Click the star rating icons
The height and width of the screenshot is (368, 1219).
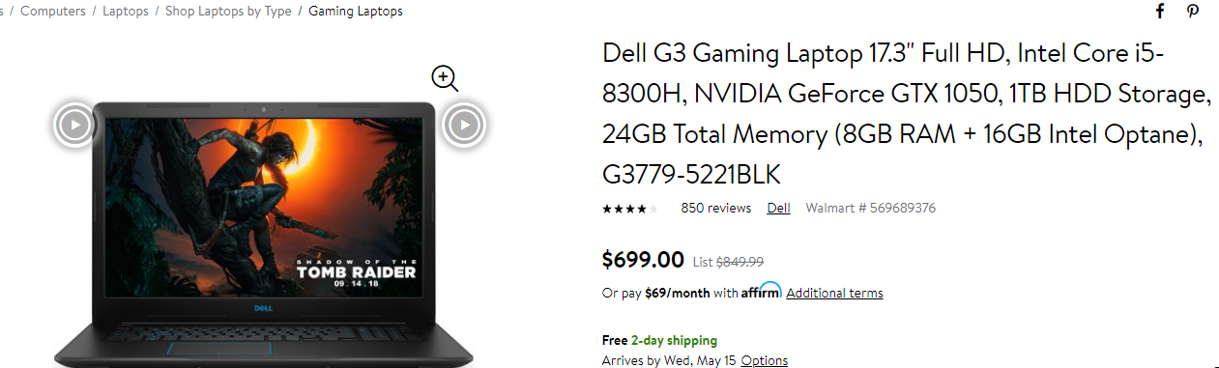[630, 209]
